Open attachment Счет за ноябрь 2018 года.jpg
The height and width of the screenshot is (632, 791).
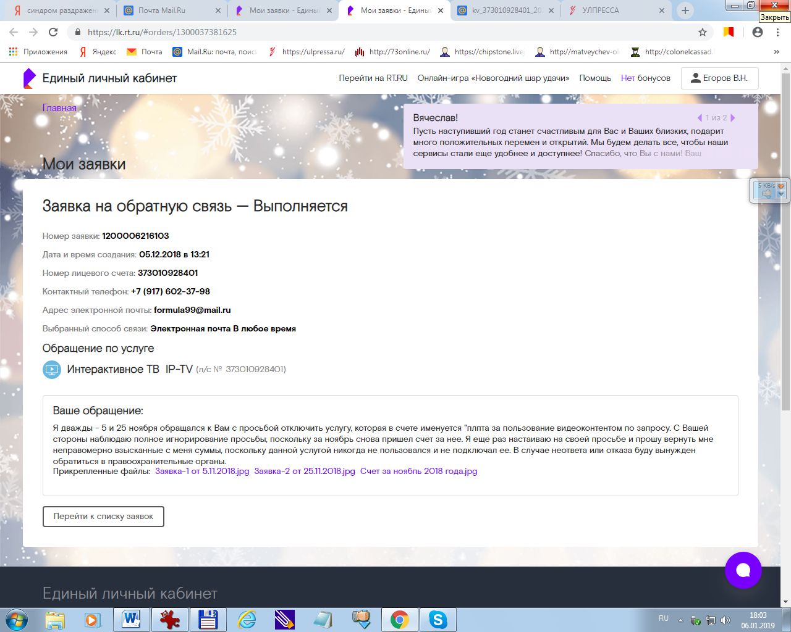click(418, 471)
